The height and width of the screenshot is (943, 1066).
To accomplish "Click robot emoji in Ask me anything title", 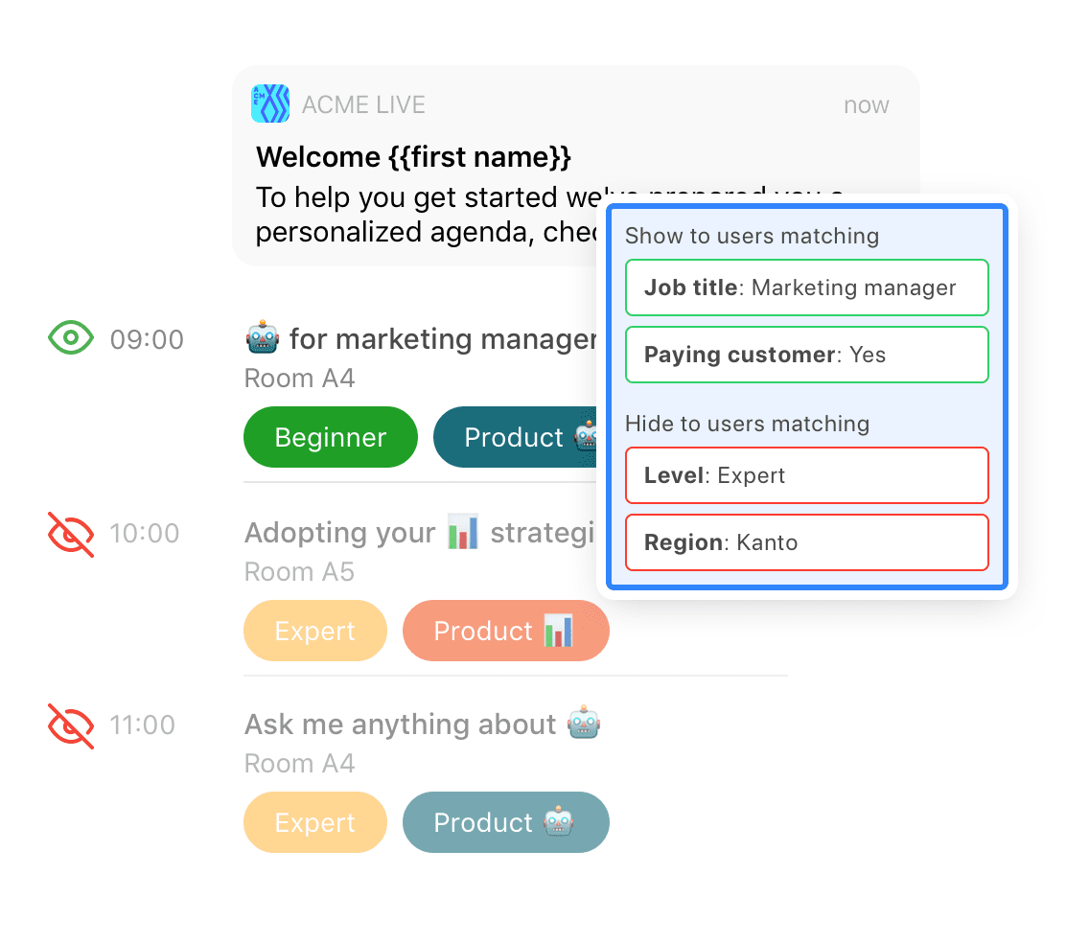I will click(583, 724).
